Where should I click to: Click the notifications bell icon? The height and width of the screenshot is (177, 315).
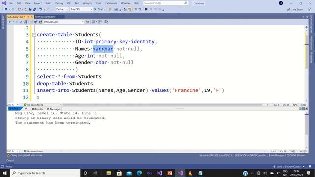[x=310, y=166]
